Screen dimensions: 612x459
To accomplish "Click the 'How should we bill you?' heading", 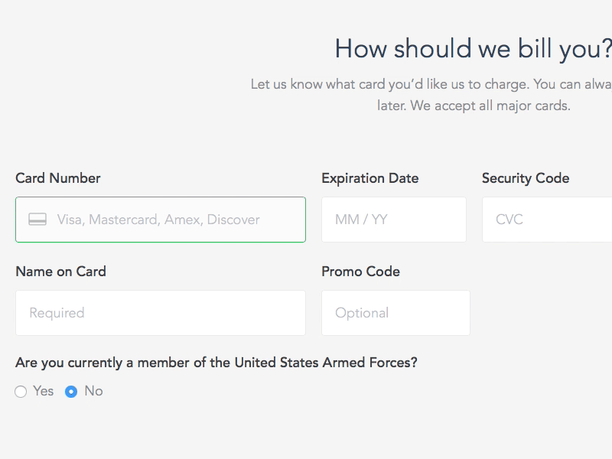I will point(473,49).
